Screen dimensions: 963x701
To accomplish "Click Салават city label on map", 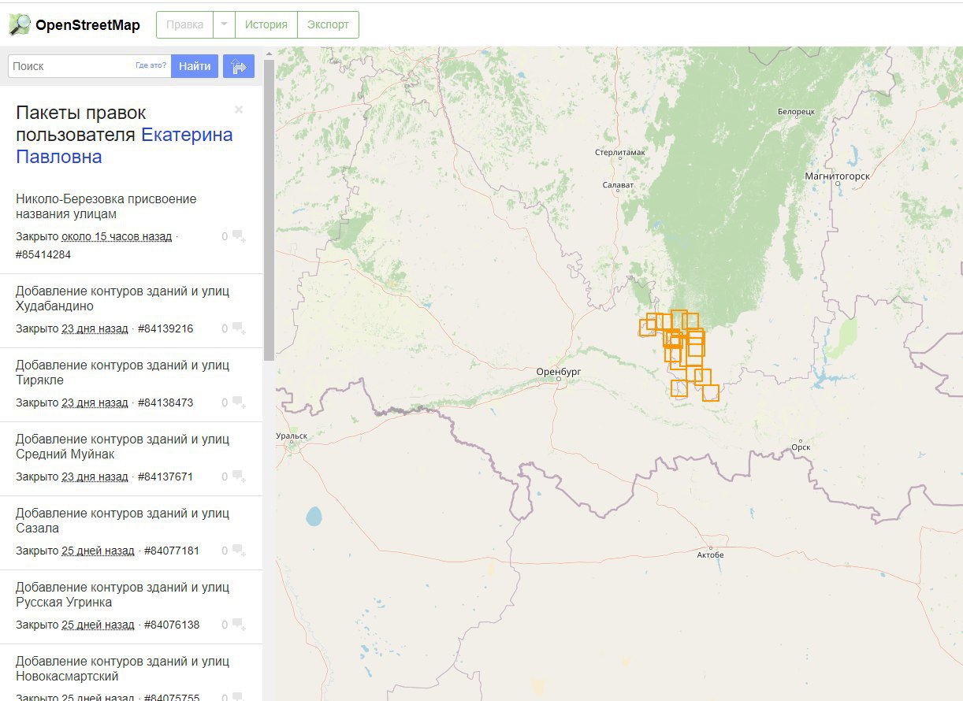I will point(617,184).
